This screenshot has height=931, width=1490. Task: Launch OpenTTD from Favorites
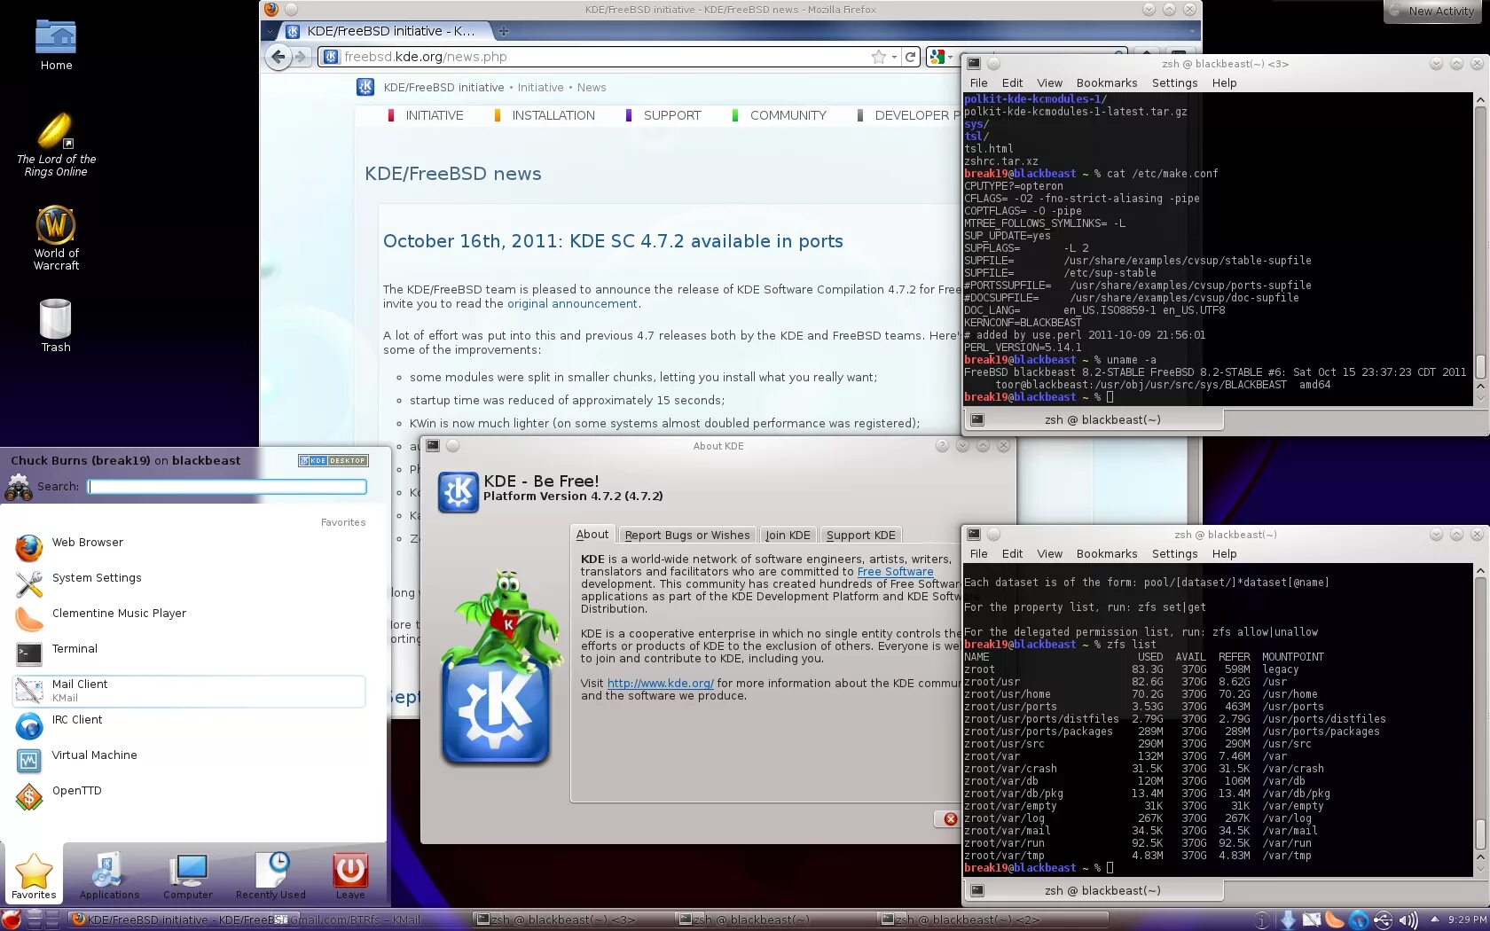point(189,796)
